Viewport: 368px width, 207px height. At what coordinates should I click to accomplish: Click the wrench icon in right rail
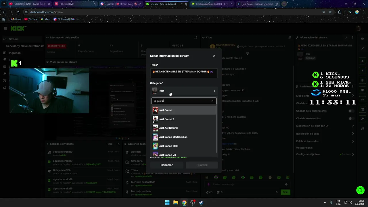tap(362, 119)
